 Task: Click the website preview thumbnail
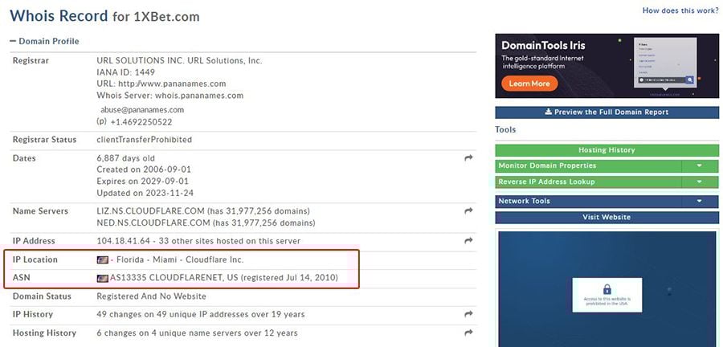point(607,289)
